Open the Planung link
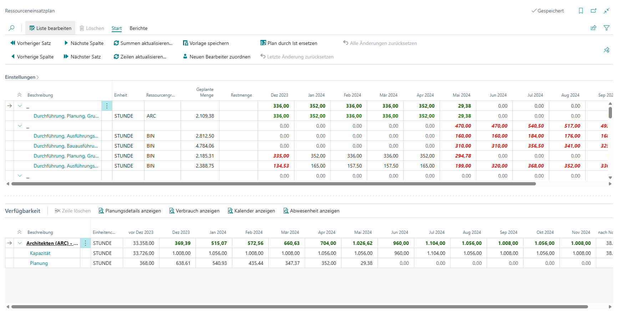The image size is (618, 318). (39, 263)
